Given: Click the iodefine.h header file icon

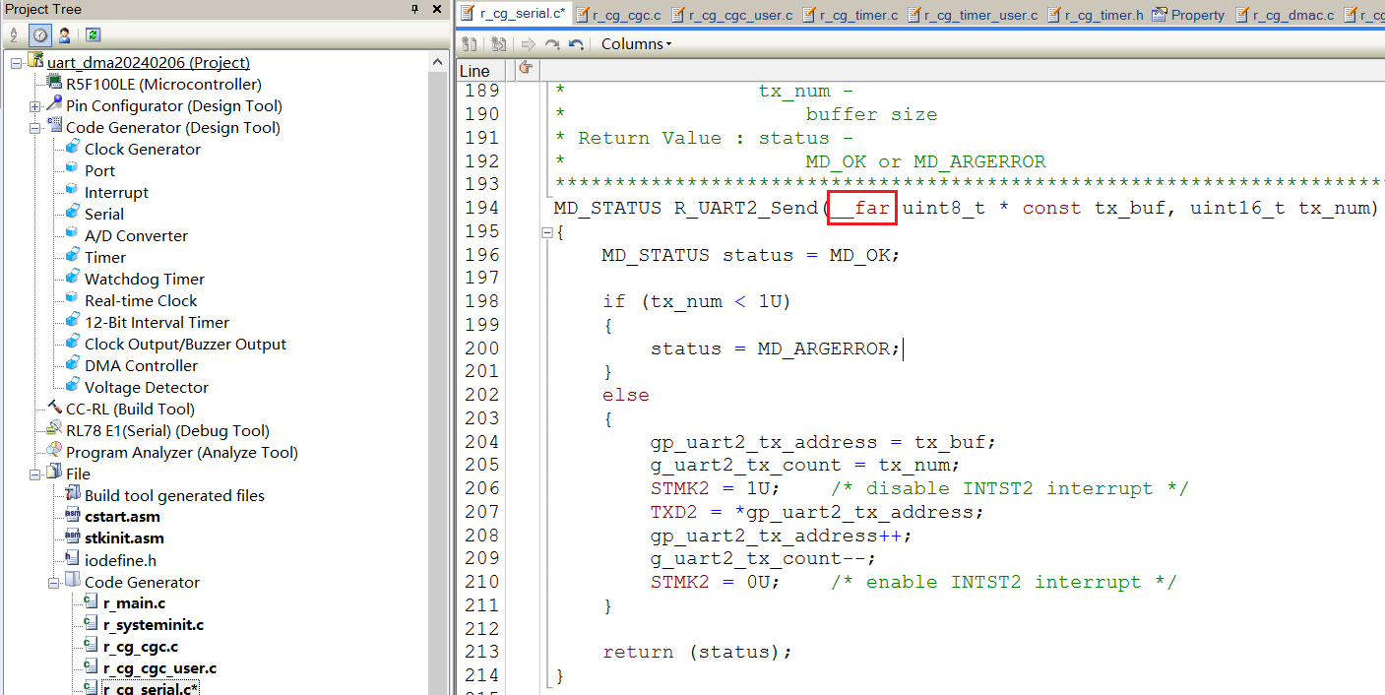Looking at the screenshot, I should pyautogui.click(x=73, y=559).
